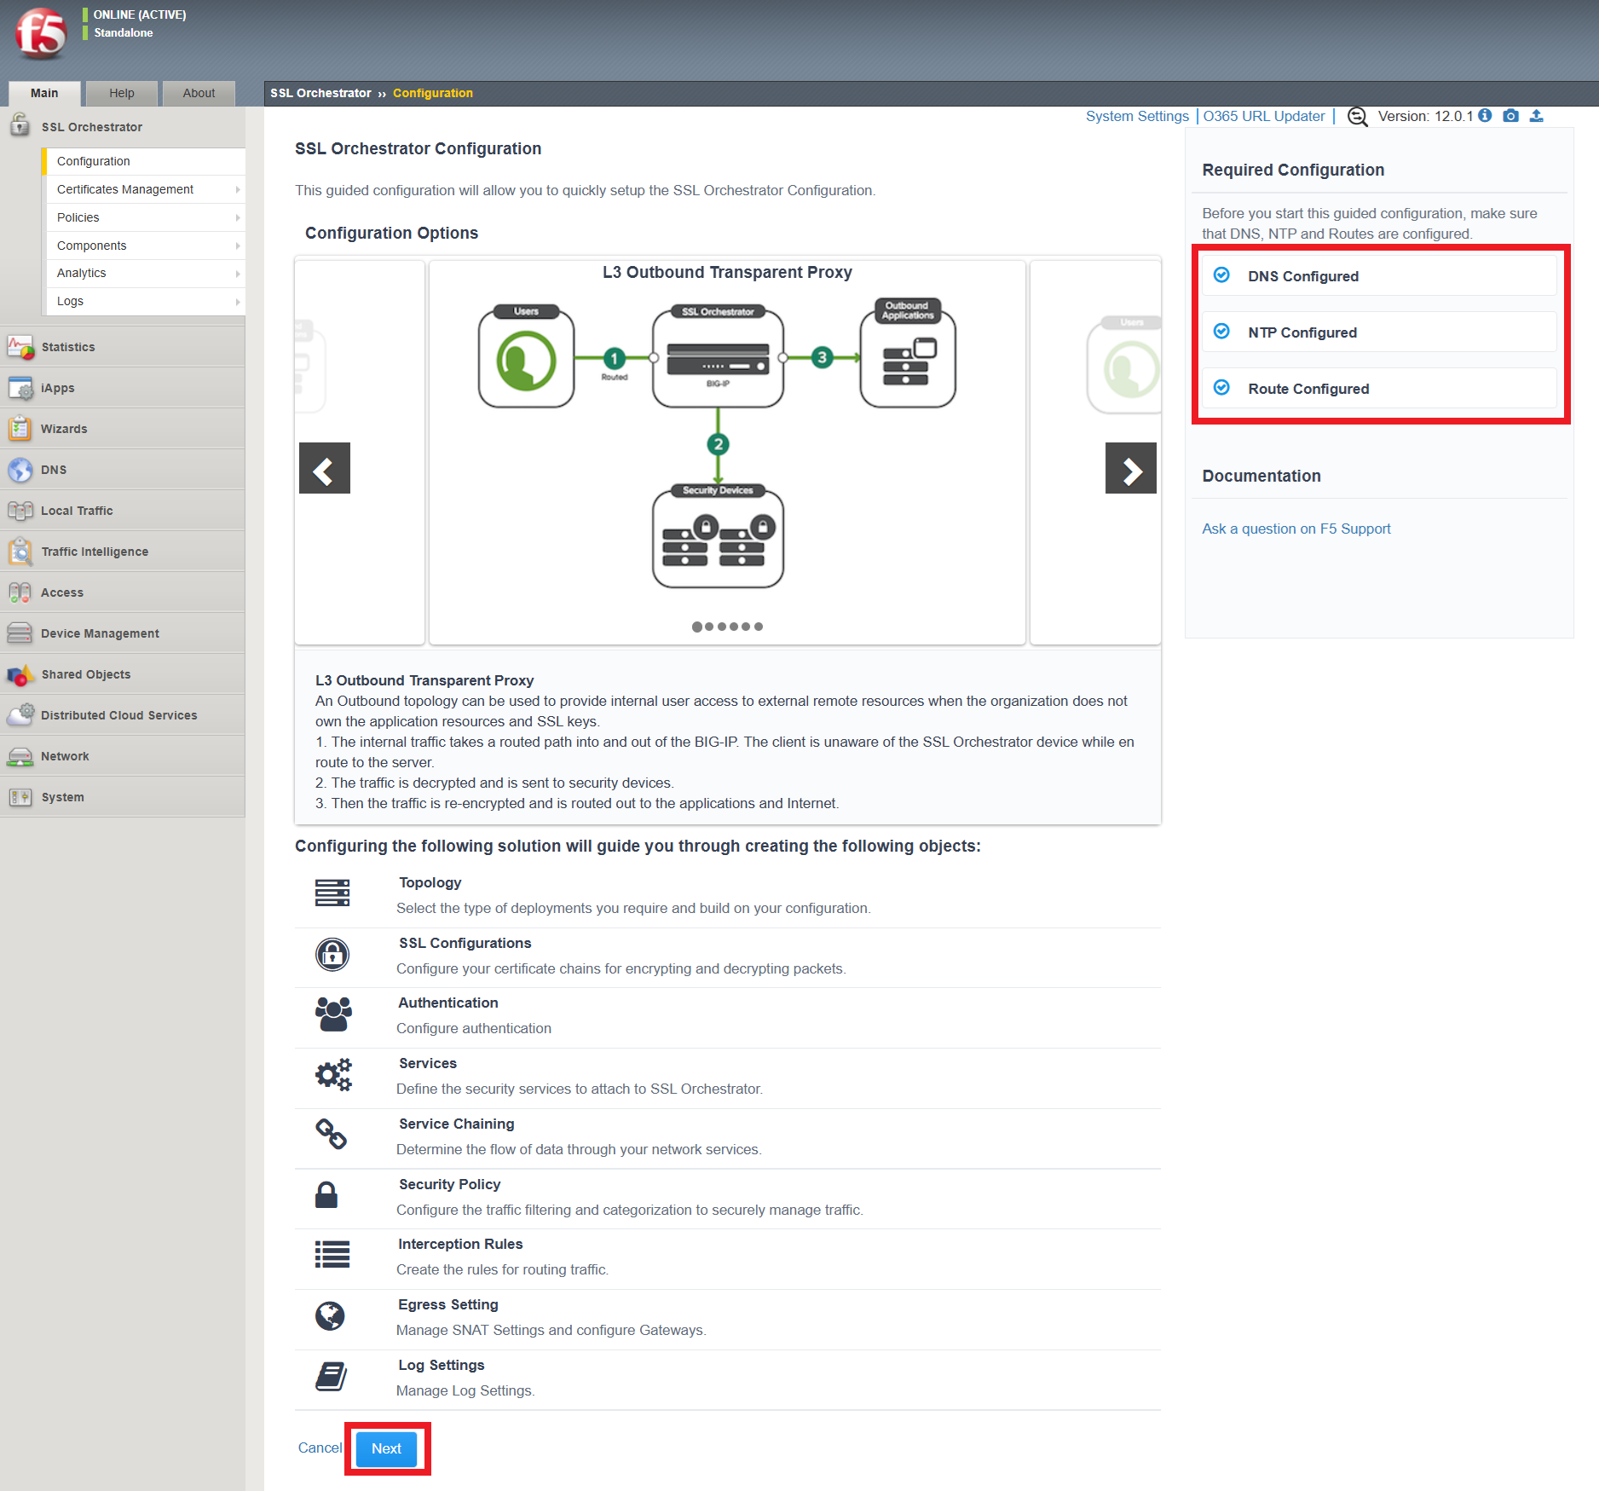1599x1491 pixels.
Task: Expand the Logs submenu arrow
Action: 238,301
